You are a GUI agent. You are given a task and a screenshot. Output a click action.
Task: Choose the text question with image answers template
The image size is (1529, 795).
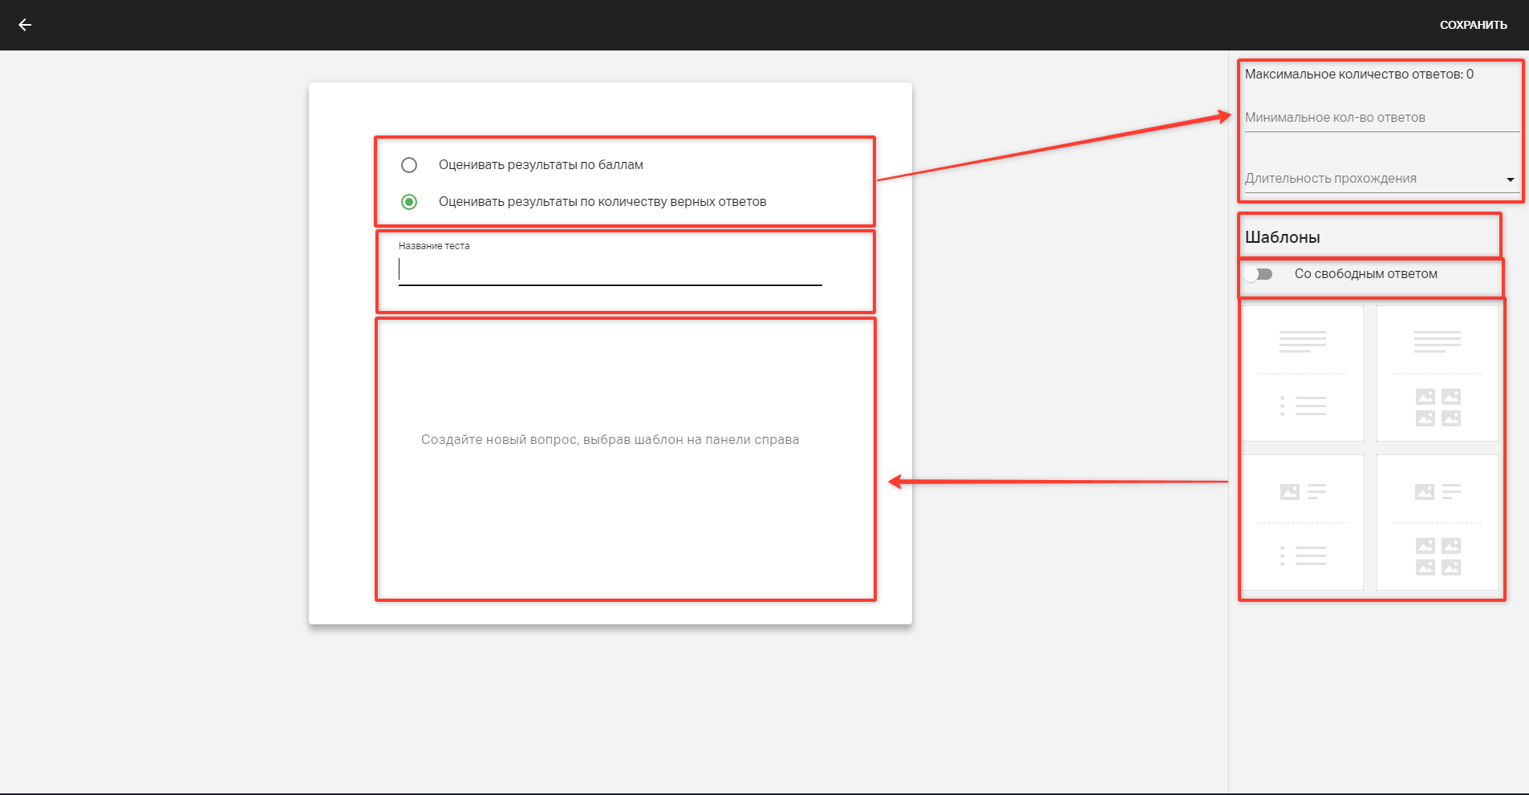[1438, 373]
